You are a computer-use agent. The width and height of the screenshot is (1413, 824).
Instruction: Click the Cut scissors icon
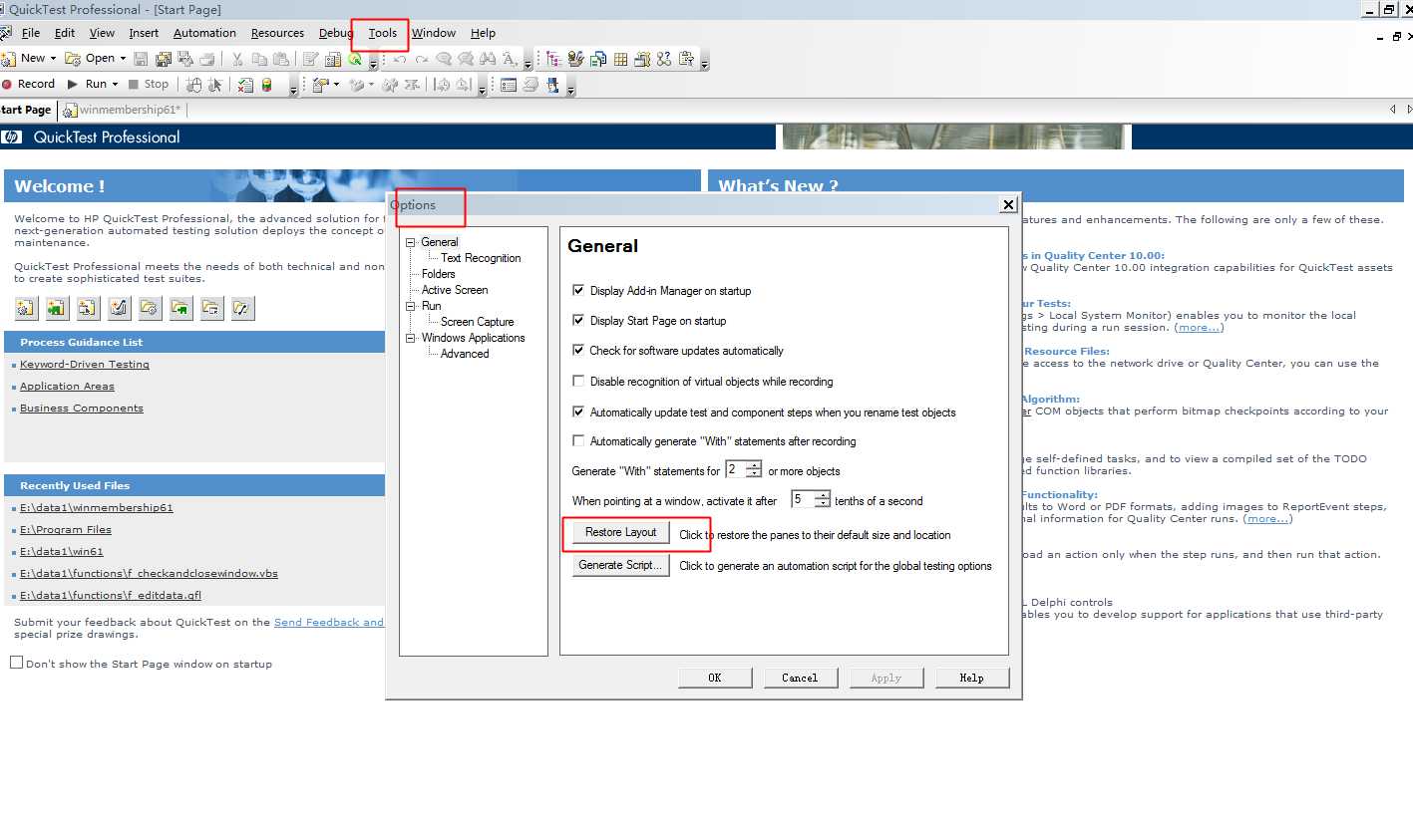(237, 59)
